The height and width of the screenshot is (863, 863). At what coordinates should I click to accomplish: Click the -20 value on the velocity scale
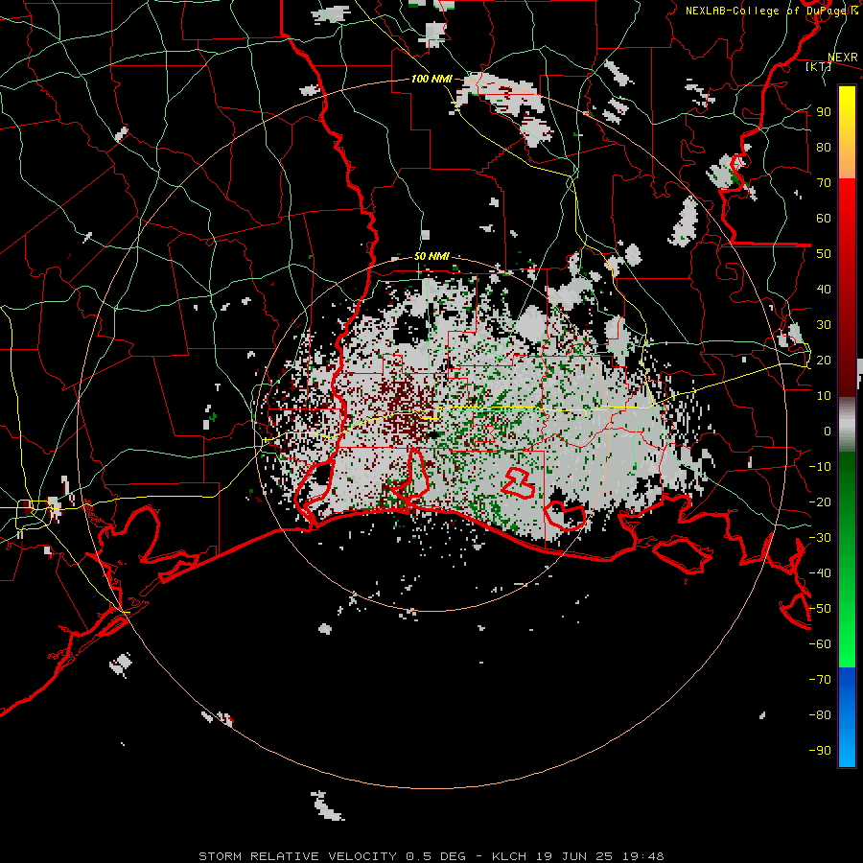820,501
